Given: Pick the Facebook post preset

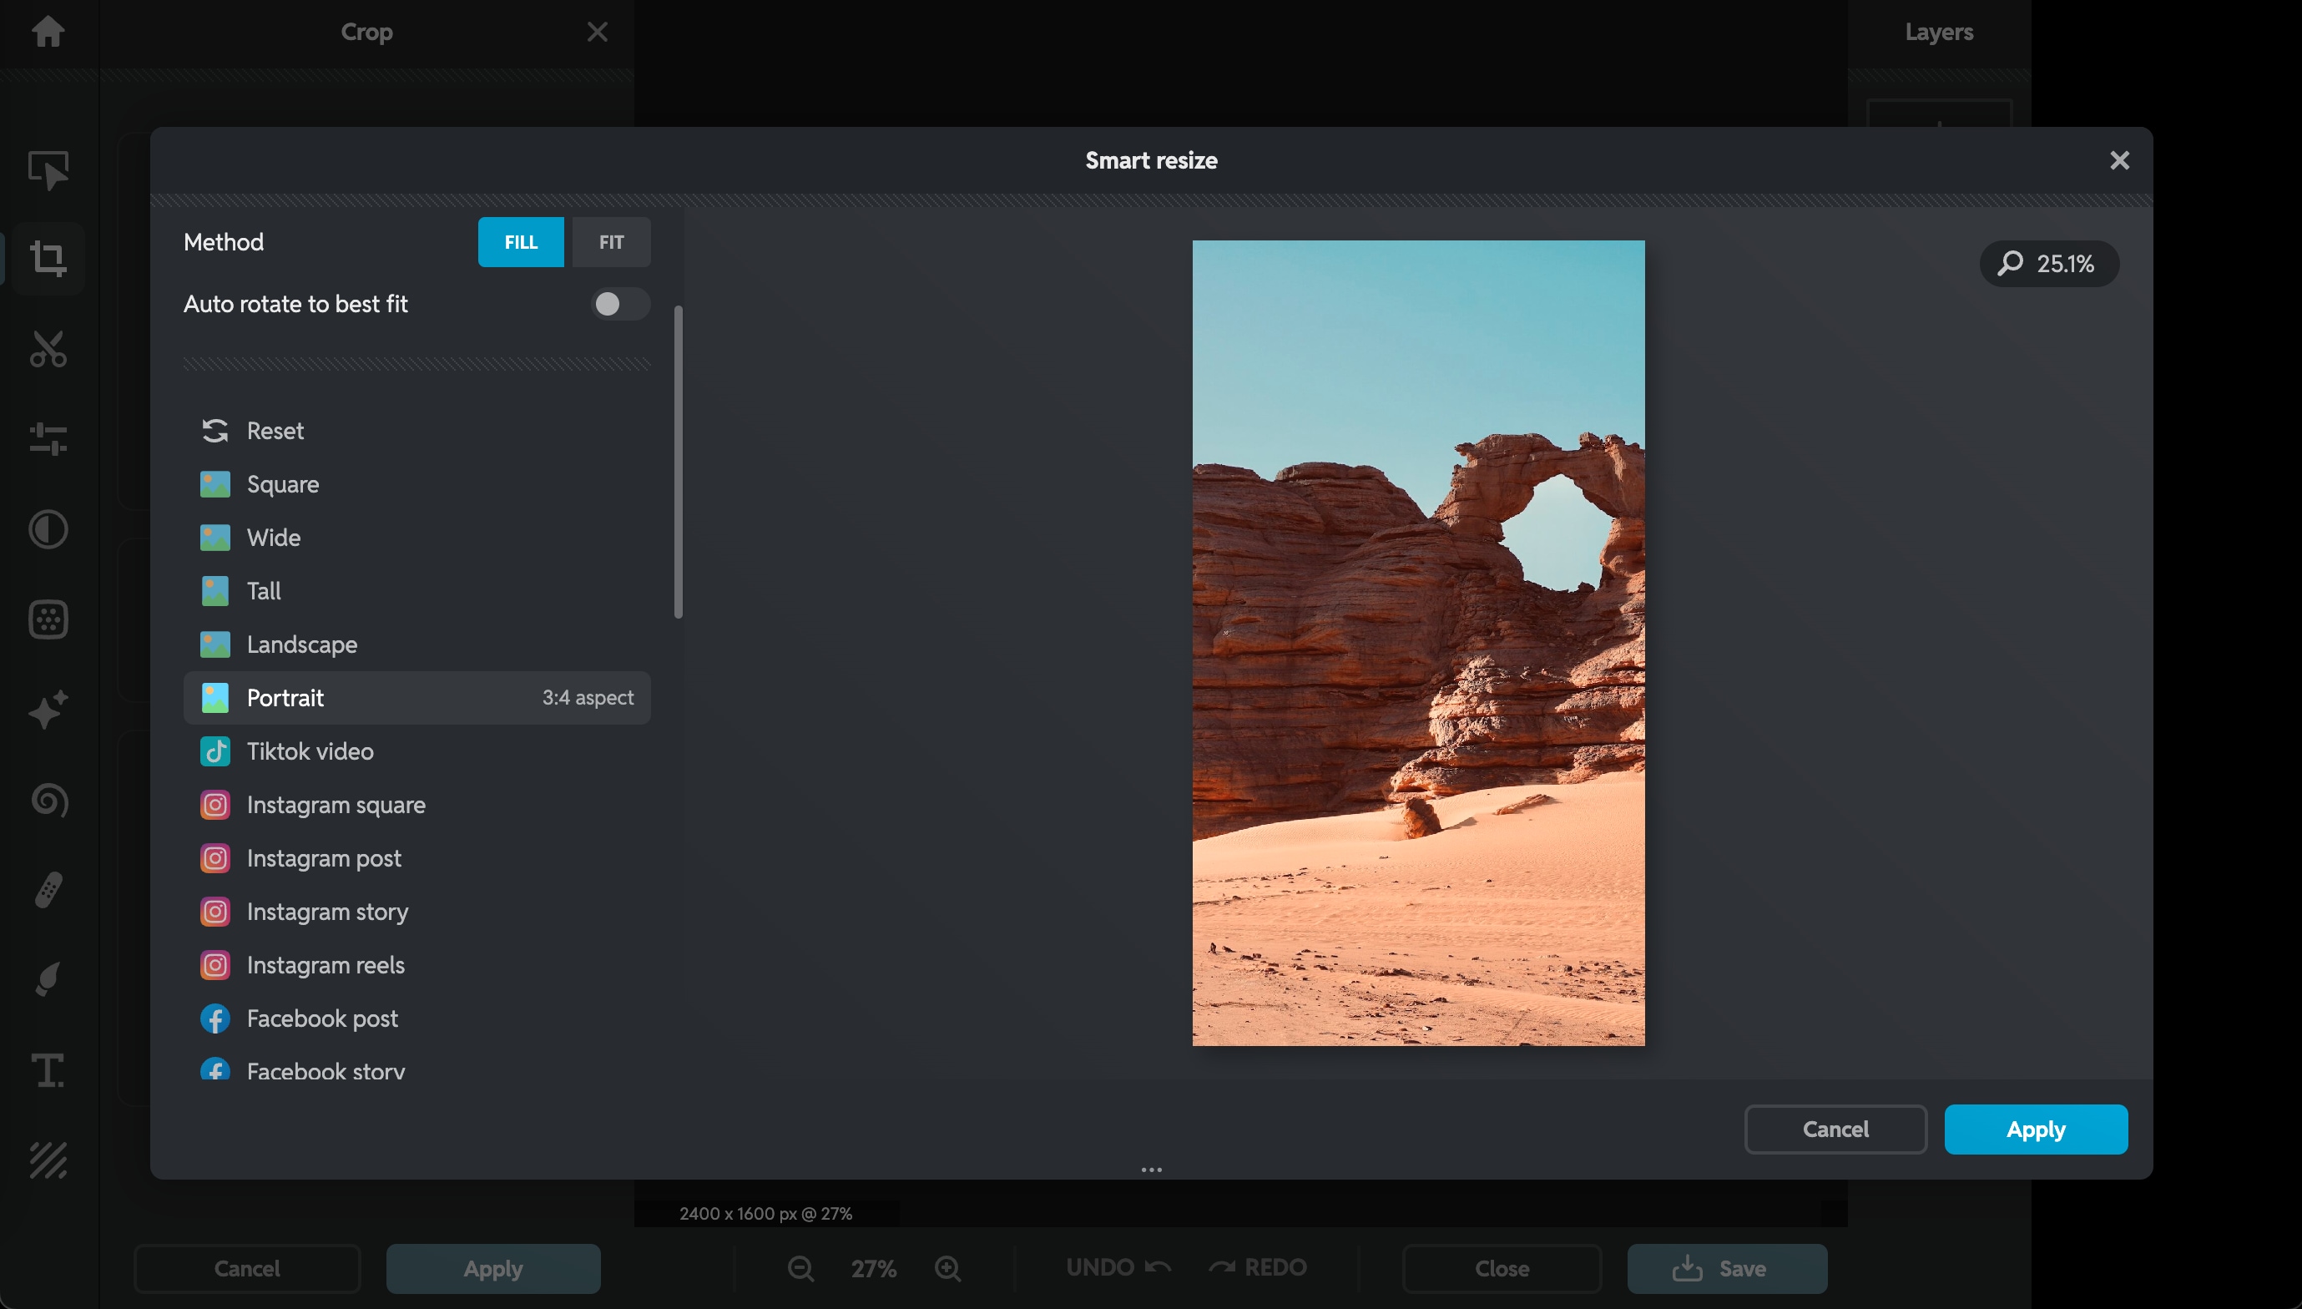Looking at the screenshot, I should click(x=416, y=1018).
